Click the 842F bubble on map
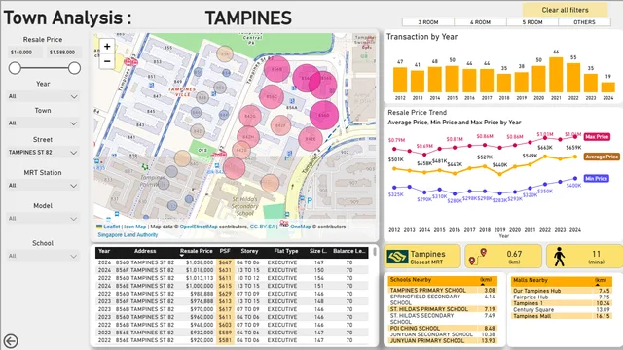 [280, 125]
